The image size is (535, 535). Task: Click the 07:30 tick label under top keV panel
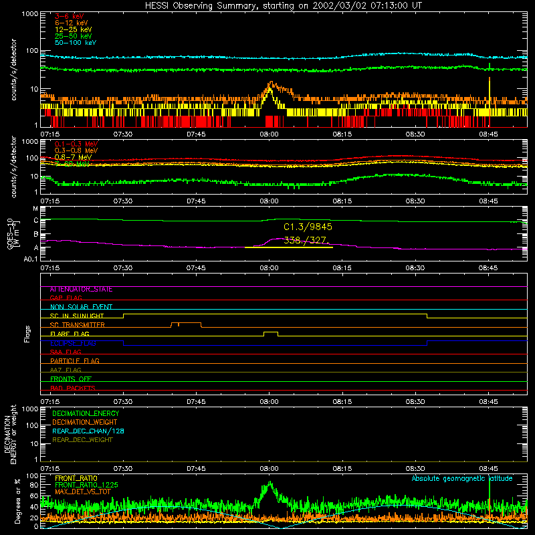click(123, 134)
